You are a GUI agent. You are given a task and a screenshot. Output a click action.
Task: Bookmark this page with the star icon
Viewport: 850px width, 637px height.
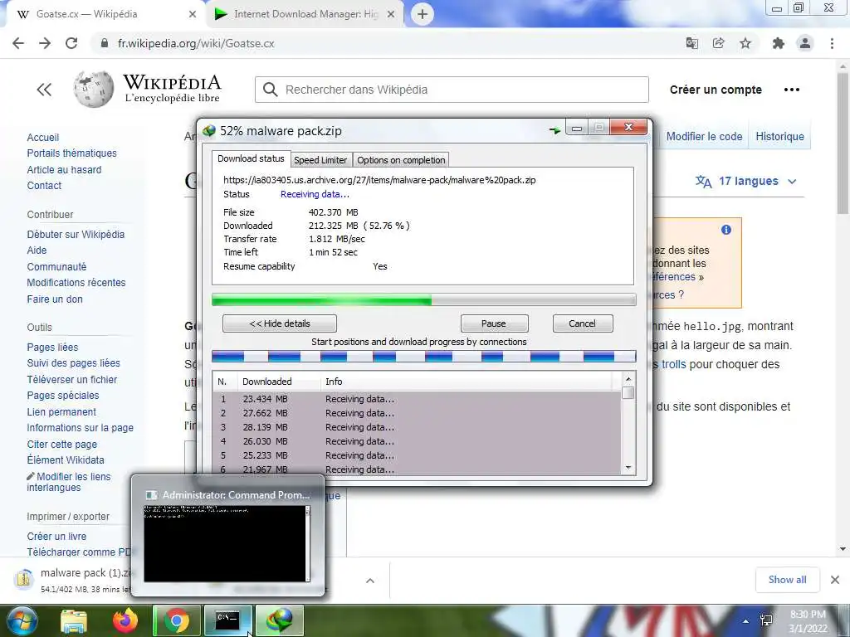745,43
